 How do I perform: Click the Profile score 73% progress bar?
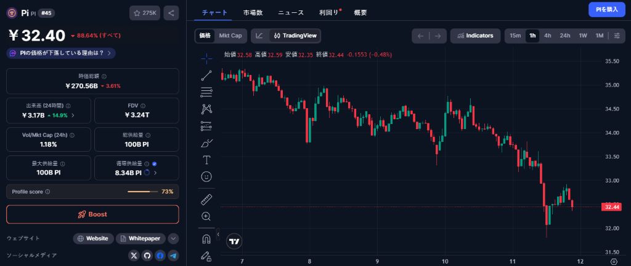[x=142, y=192]
